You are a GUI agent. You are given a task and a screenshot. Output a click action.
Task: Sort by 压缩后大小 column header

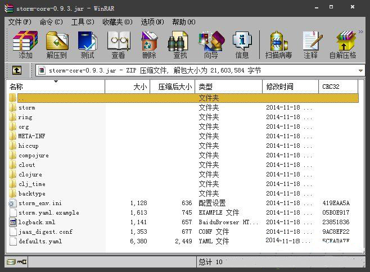click(x=172, y=87)
